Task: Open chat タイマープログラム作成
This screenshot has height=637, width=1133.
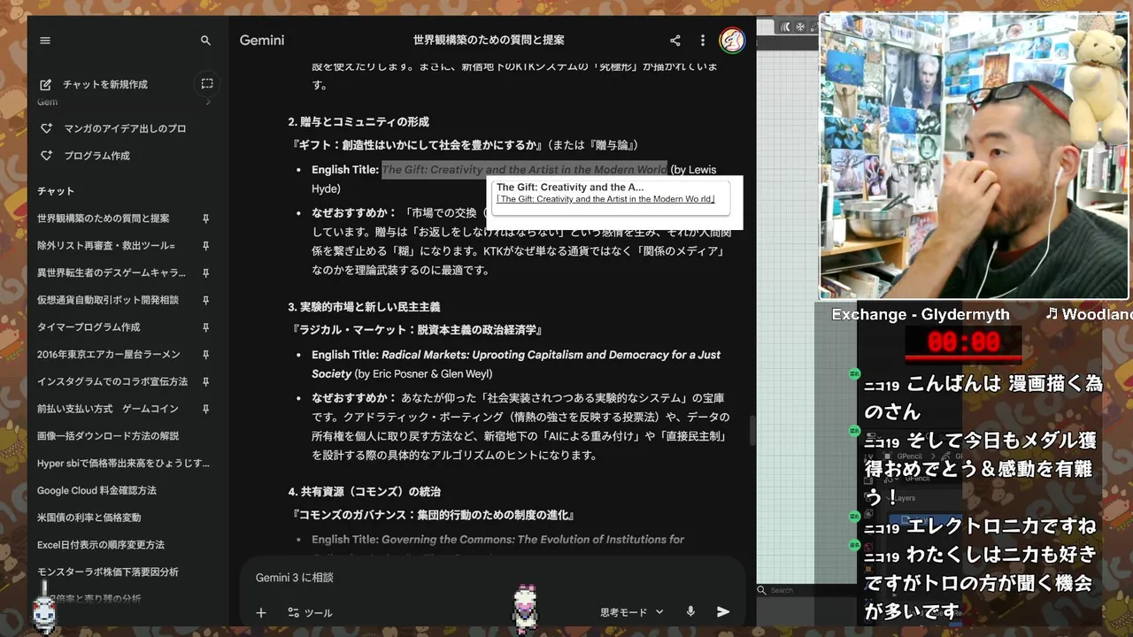Action: coord(89,327)
